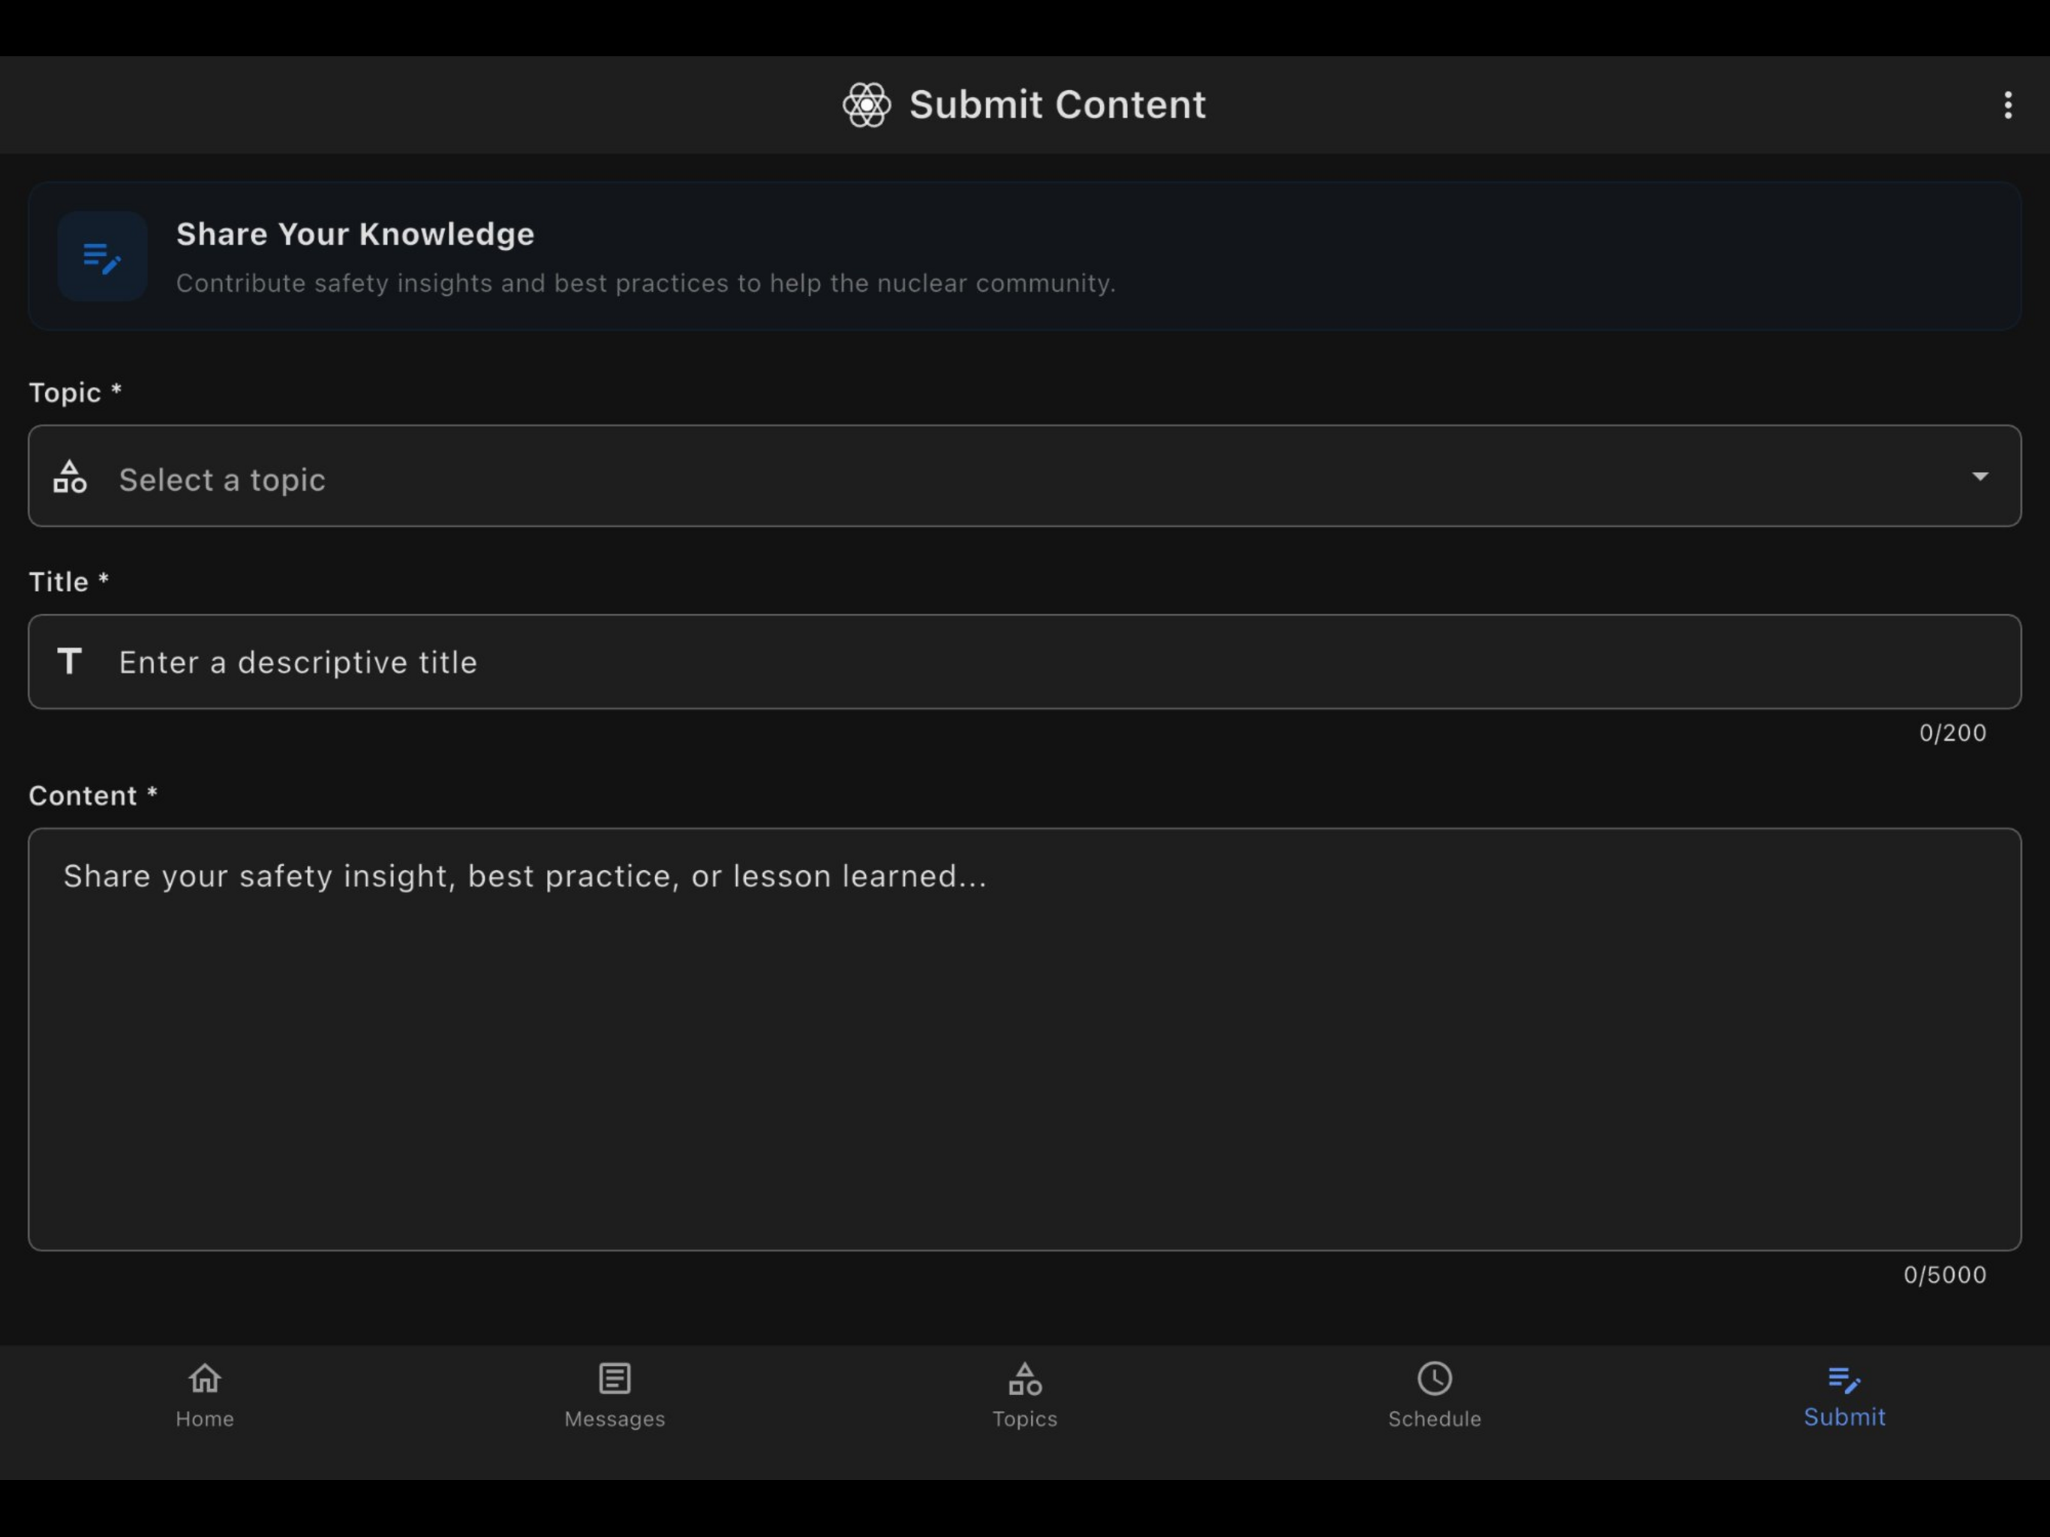Open the Schedule tab
This screenshot has width=2050, height=1537.
click(1435, 1396)
